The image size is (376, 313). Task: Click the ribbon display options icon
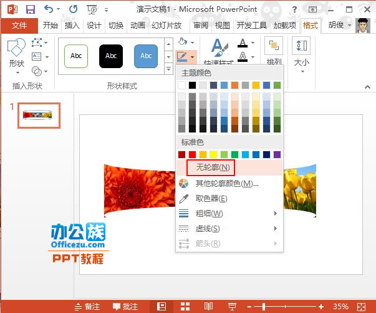point(312,9)
